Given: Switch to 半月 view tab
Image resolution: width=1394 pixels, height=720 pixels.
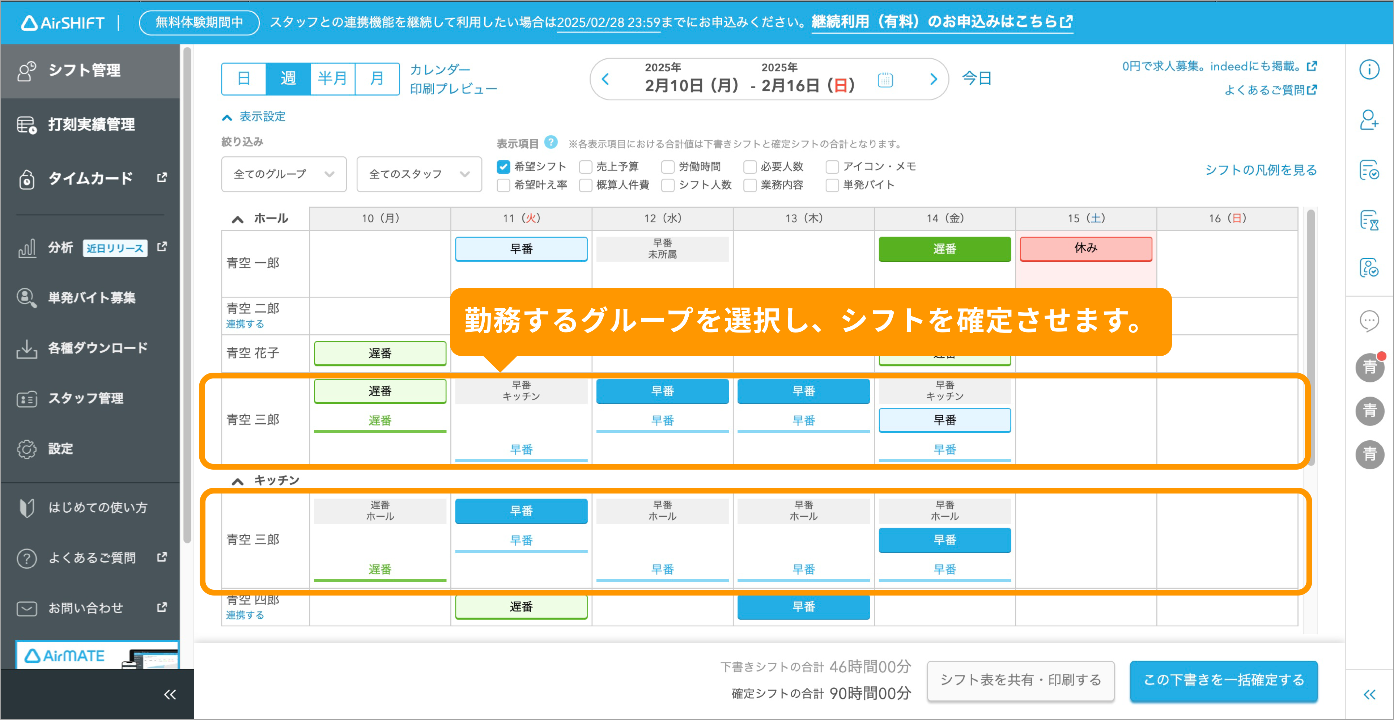Looking at the screenshot, I should point(333,79).
